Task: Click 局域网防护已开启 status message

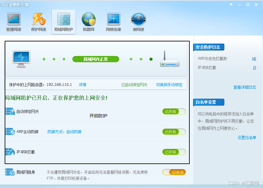Action: coord(56,98)
